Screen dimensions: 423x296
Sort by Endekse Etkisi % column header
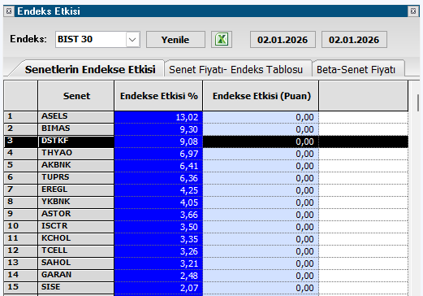tap(158, 96)
